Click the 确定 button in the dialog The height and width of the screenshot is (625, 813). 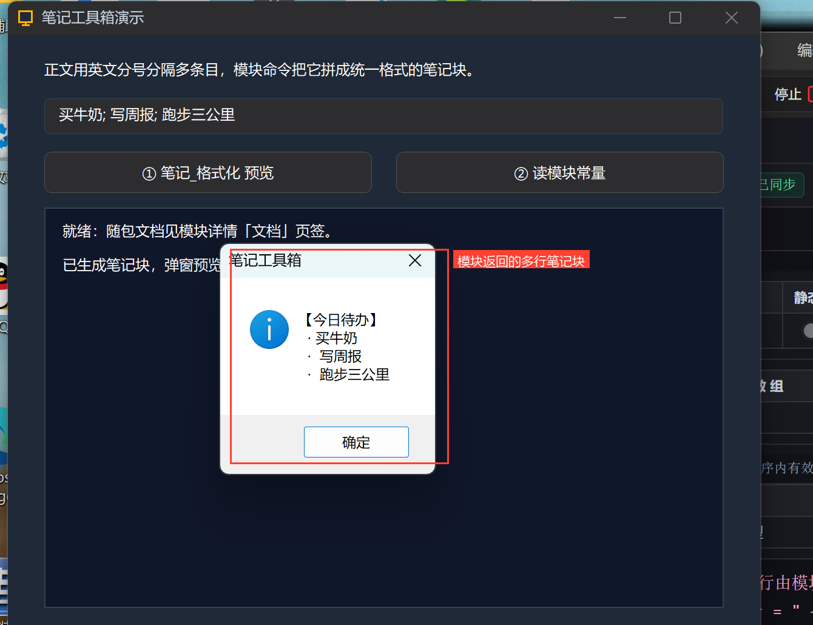click(356, 442)
